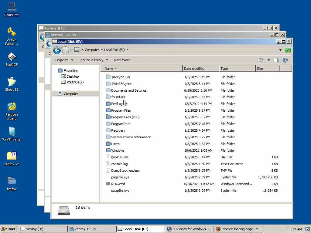Select the Recovery folder
The image size is (311, 233).
pos(118,130)
